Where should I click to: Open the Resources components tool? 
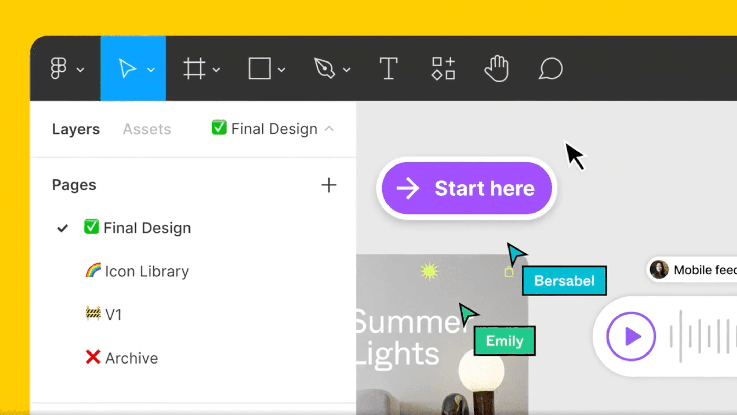pyautogui.click(x=443, y=69)
